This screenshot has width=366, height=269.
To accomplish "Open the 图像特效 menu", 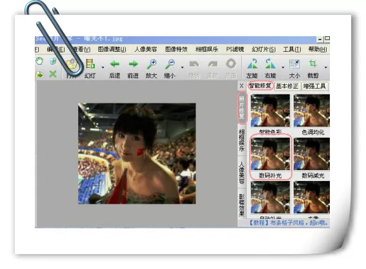I will pyautogui.click(x=176, y=49).
